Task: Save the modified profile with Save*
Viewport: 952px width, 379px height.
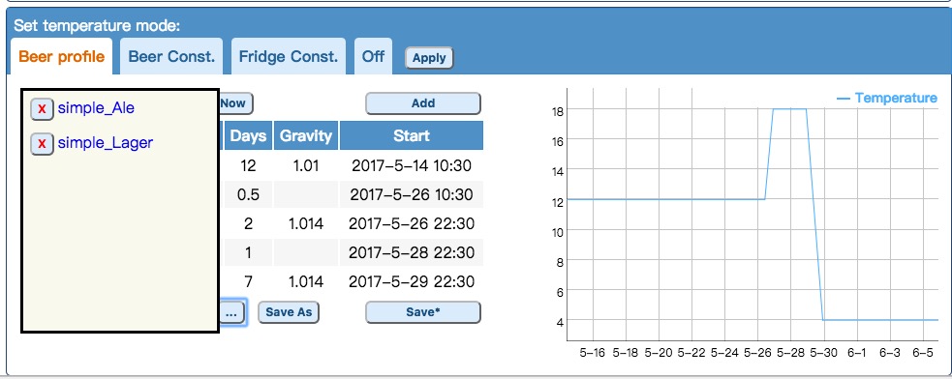Action: [422, 312]
